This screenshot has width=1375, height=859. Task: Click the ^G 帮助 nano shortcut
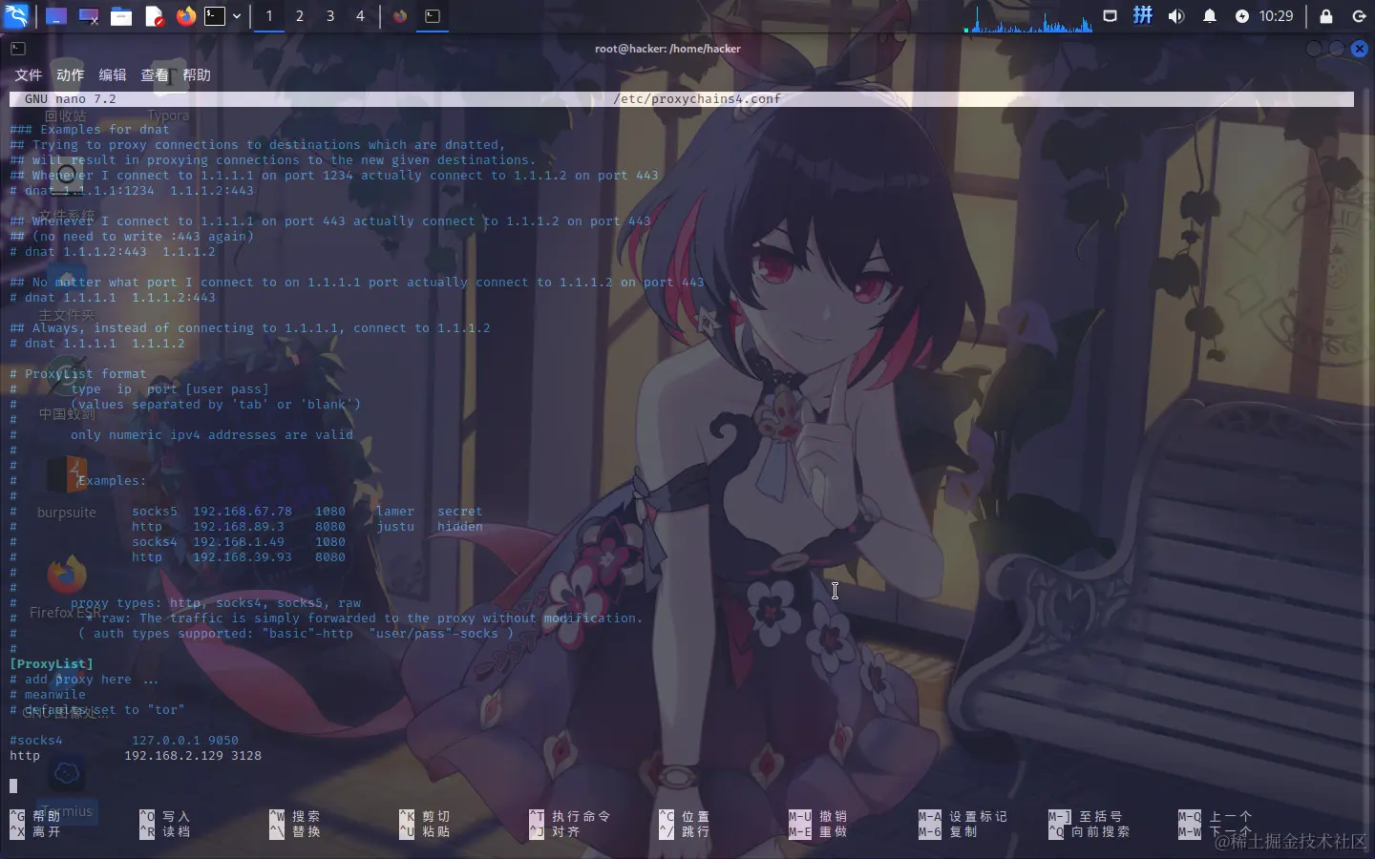click(35, 817)
